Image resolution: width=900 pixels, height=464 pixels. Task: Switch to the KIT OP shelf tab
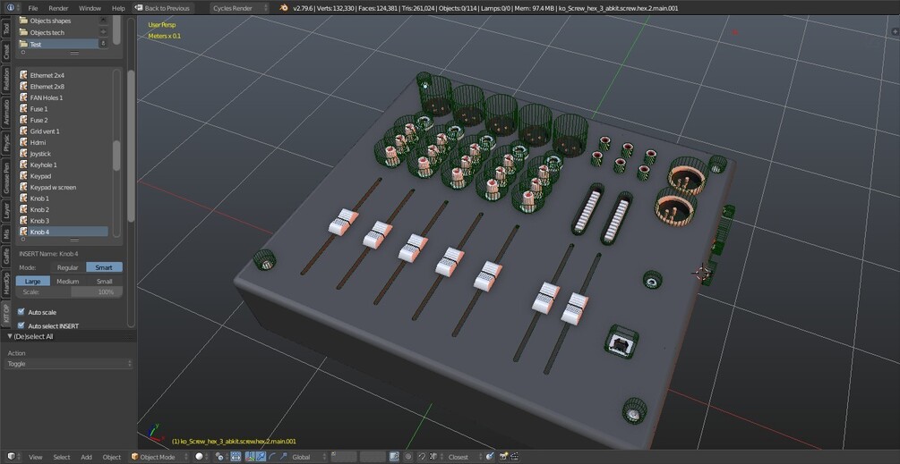click(5, 314)
